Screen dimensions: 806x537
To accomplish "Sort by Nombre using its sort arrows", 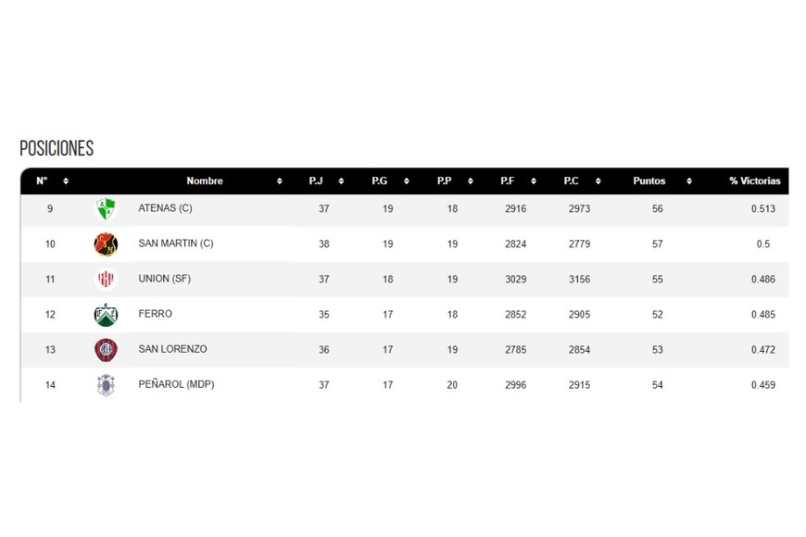I will (280, 181).
